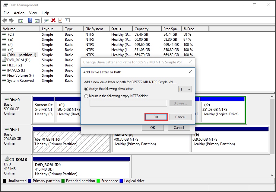Sort by the % Free column header

pos(195,29)
